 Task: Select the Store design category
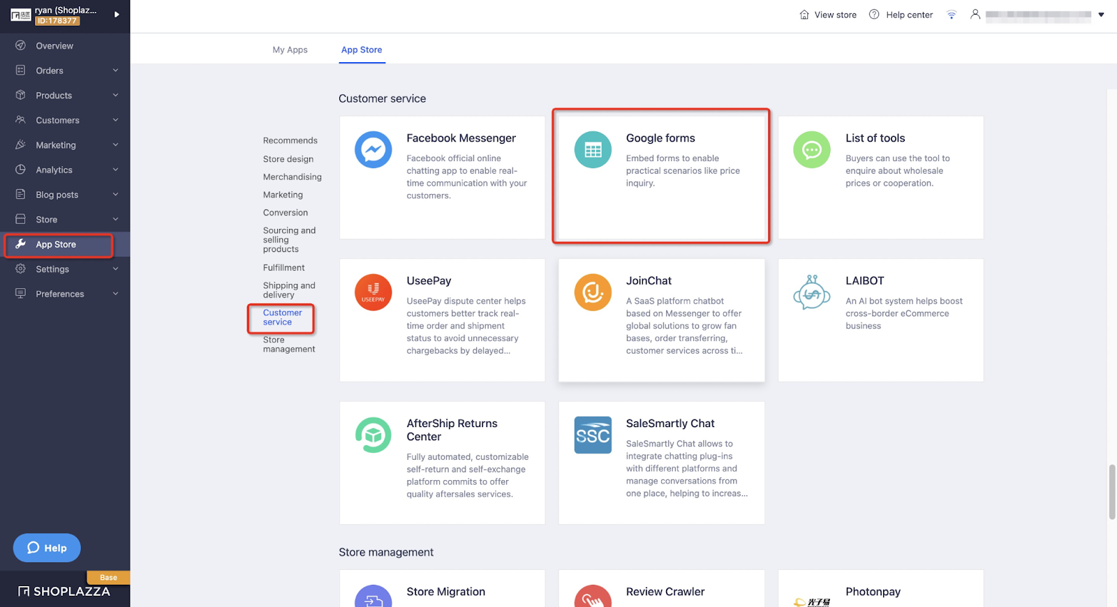coord(288,159)
